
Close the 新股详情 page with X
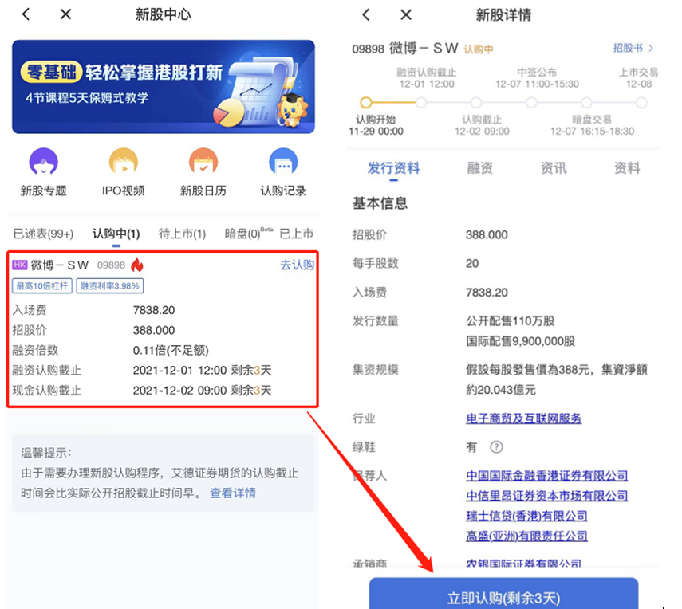(x=406, y=15)
